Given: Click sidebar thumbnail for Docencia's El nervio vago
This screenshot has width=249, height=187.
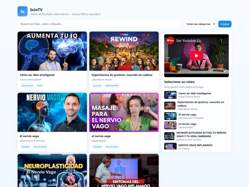Looking at the screenshot, I should point(171,116).
